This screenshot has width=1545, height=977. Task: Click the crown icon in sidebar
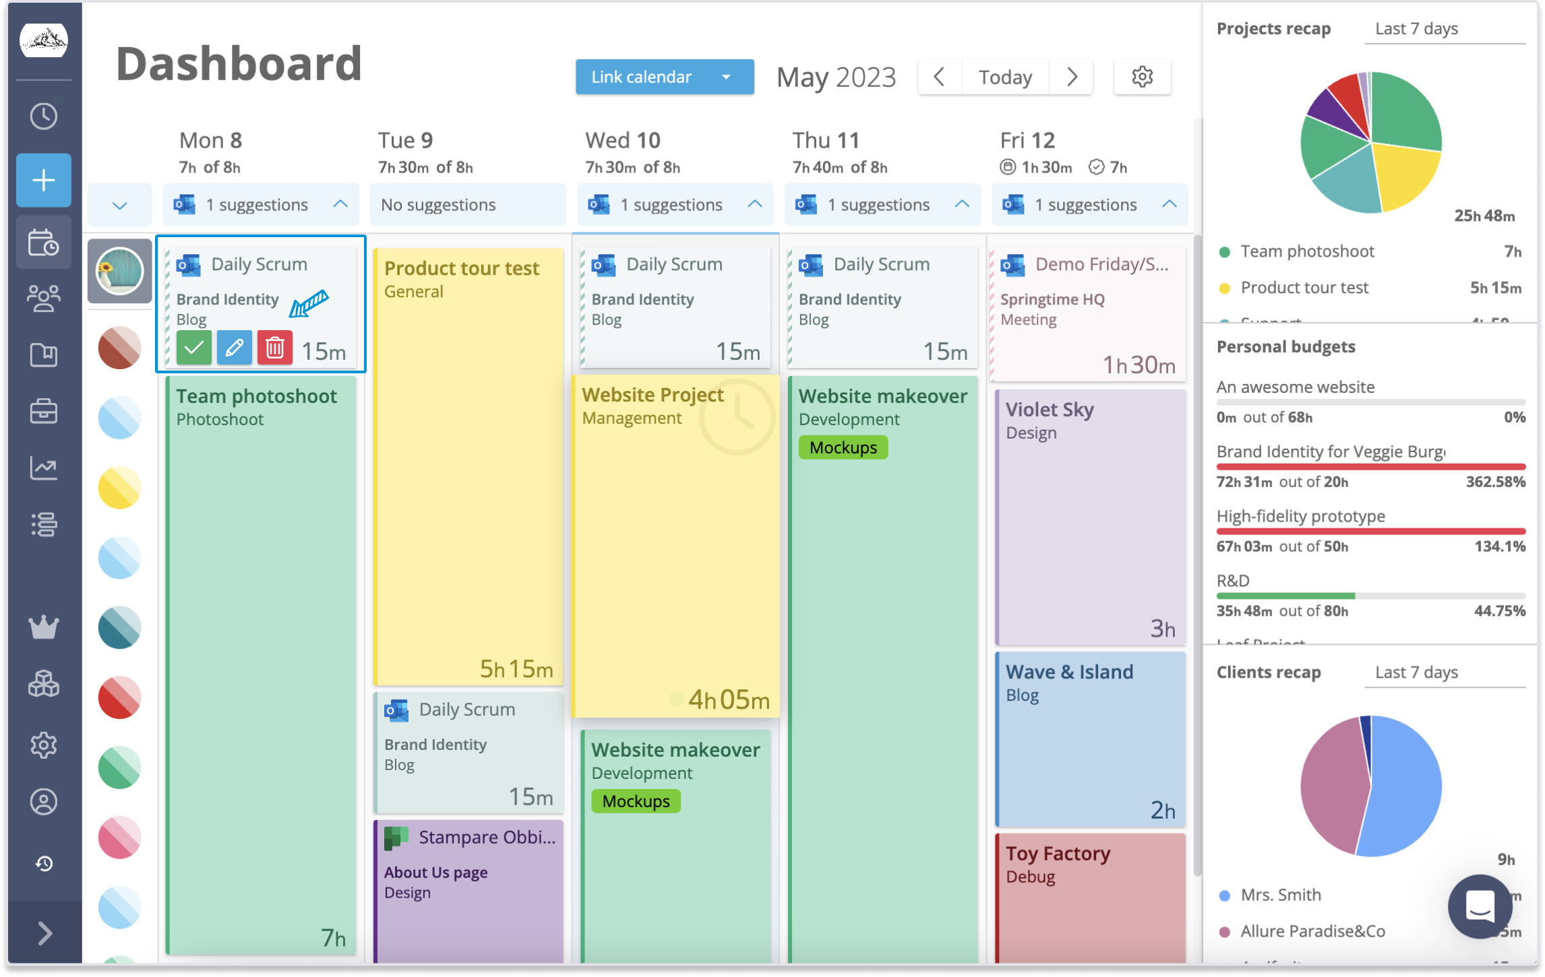point(44,627)
